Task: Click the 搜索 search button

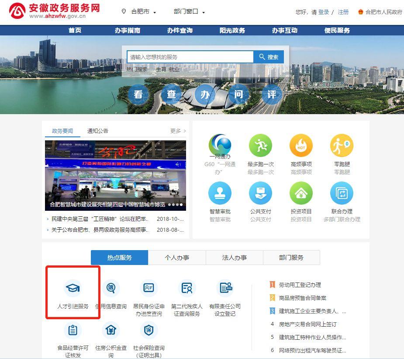Action: (x=269, y=57)
